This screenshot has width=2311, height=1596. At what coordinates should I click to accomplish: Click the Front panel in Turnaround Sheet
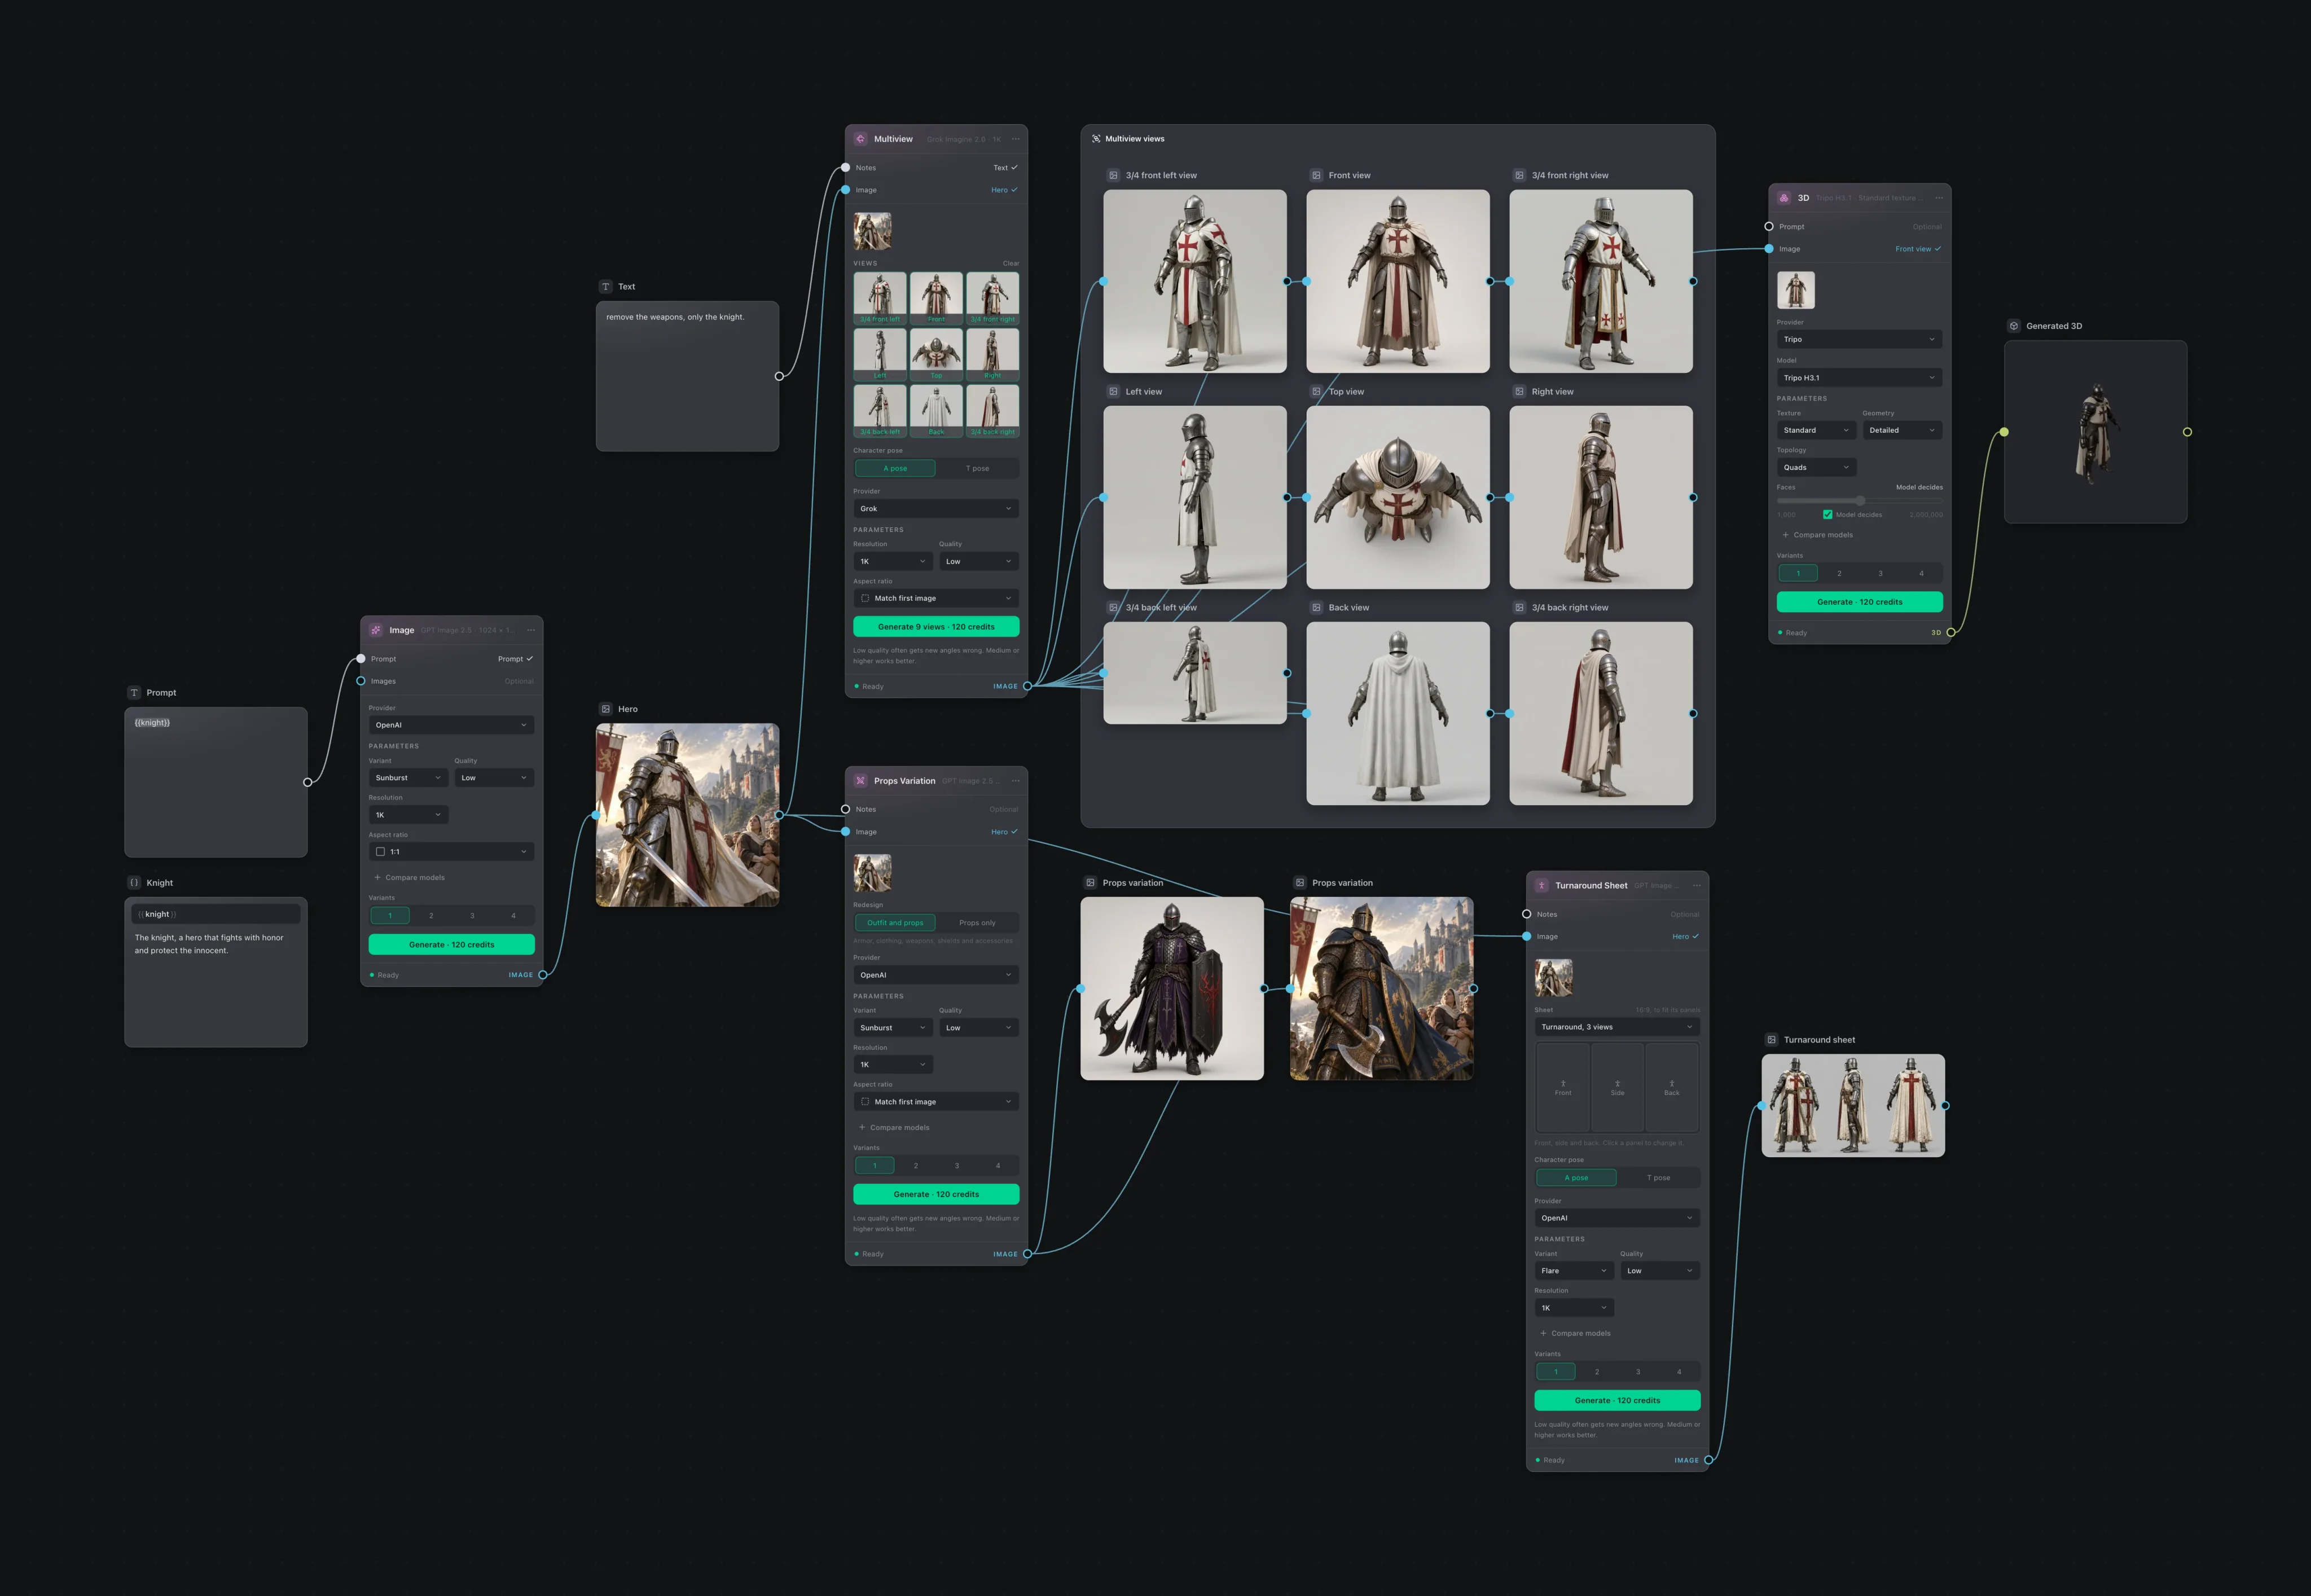coord(1563,1087)
